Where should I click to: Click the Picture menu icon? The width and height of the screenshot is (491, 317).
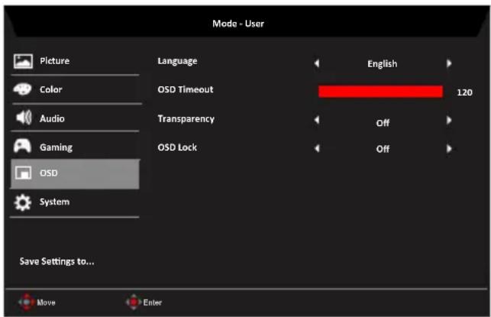click(23, 61)
